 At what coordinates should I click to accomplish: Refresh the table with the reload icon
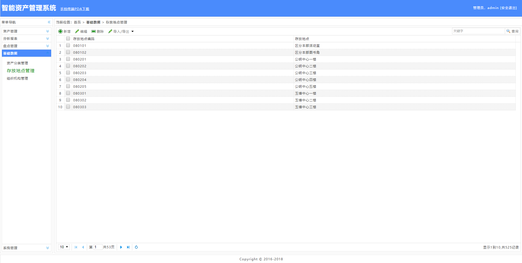click(x=136, y=247)
